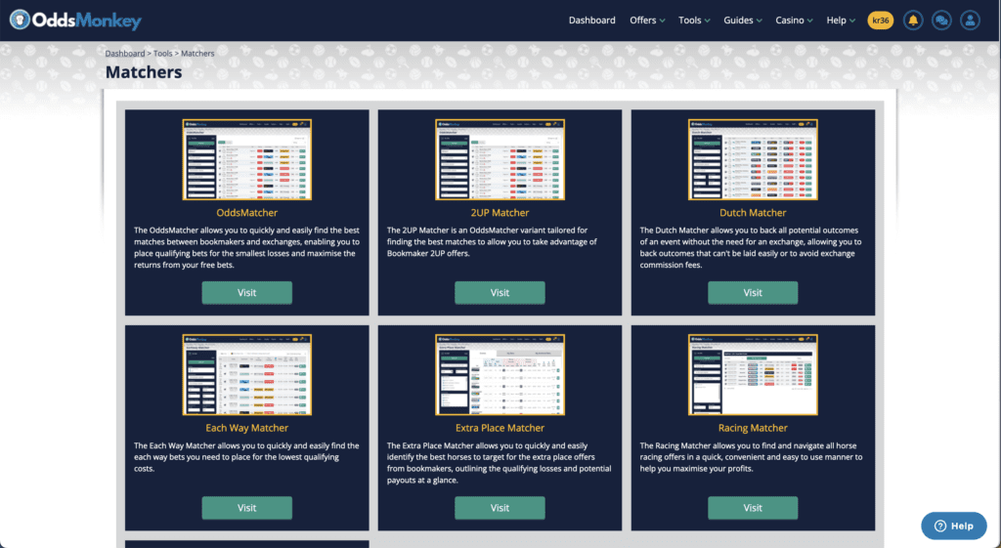
Task: Expand the Offers menu
Action: pos(647,21)
